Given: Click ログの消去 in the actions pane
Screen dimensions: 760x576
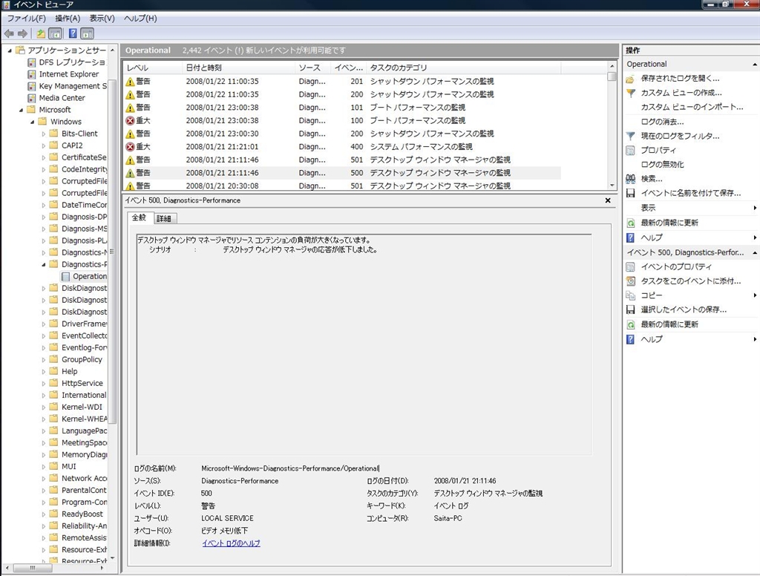Looking at the screenshot, I should 662,122.
